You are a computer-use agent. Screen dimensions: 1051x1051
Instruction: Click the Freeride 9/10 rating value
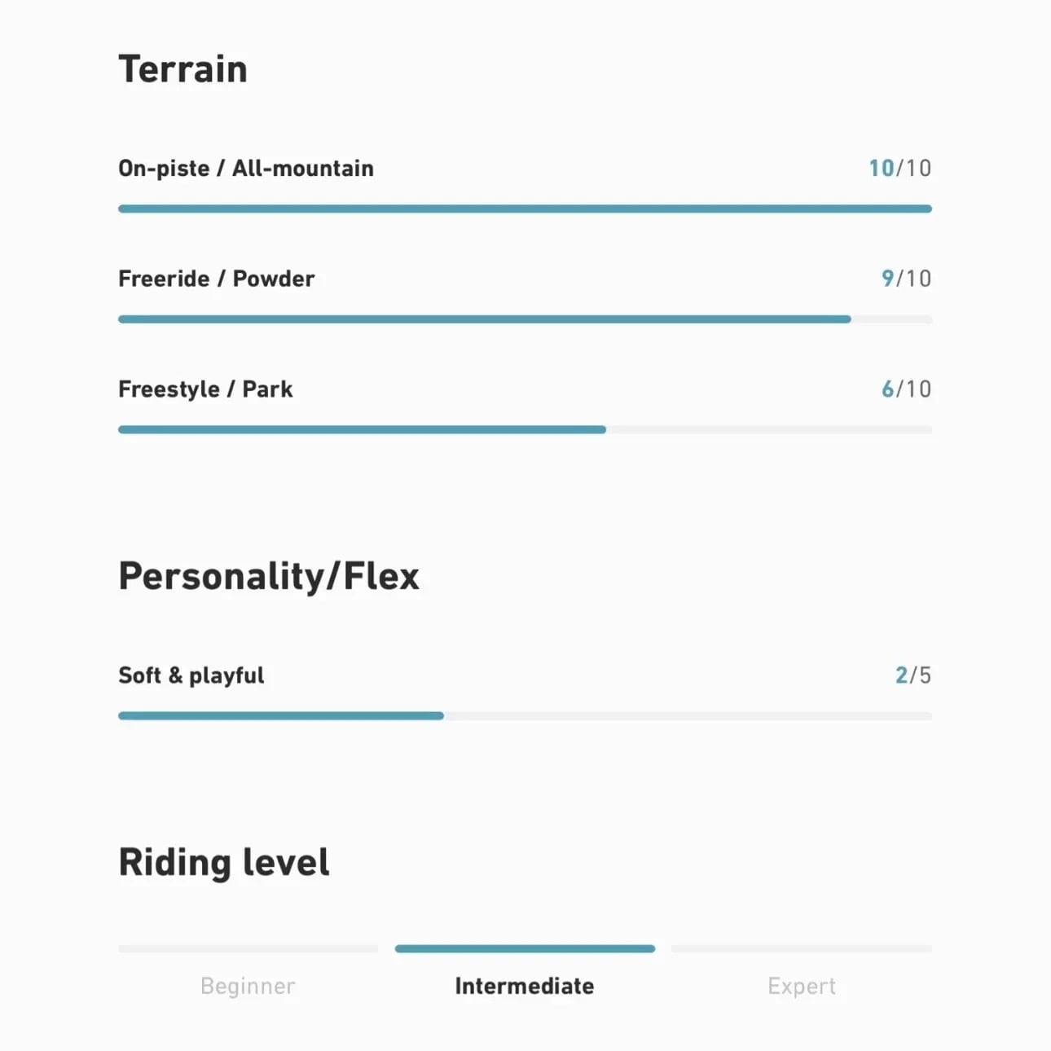(x=906, y=279)
